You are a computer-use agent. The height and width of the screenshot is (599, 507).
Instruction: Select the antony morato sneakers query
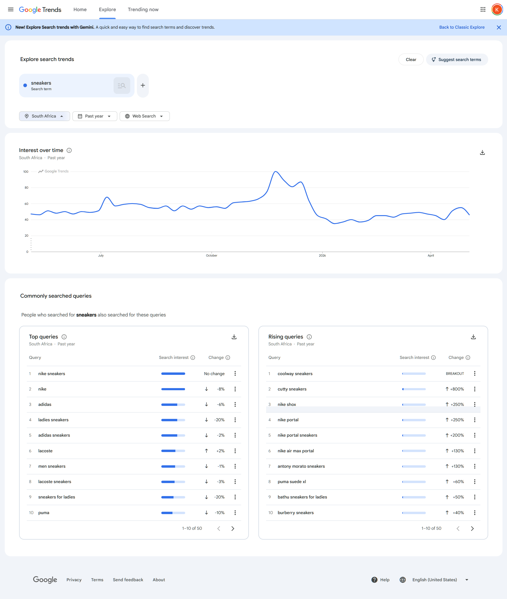point(301,466)
